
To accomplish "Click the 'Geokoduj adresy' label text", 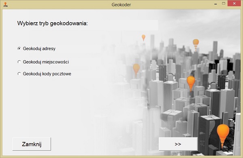I will click(39, 49).
